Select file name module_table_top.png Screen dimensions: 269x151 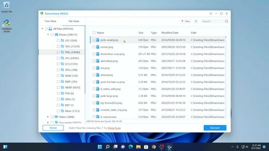tap(114, 110)
